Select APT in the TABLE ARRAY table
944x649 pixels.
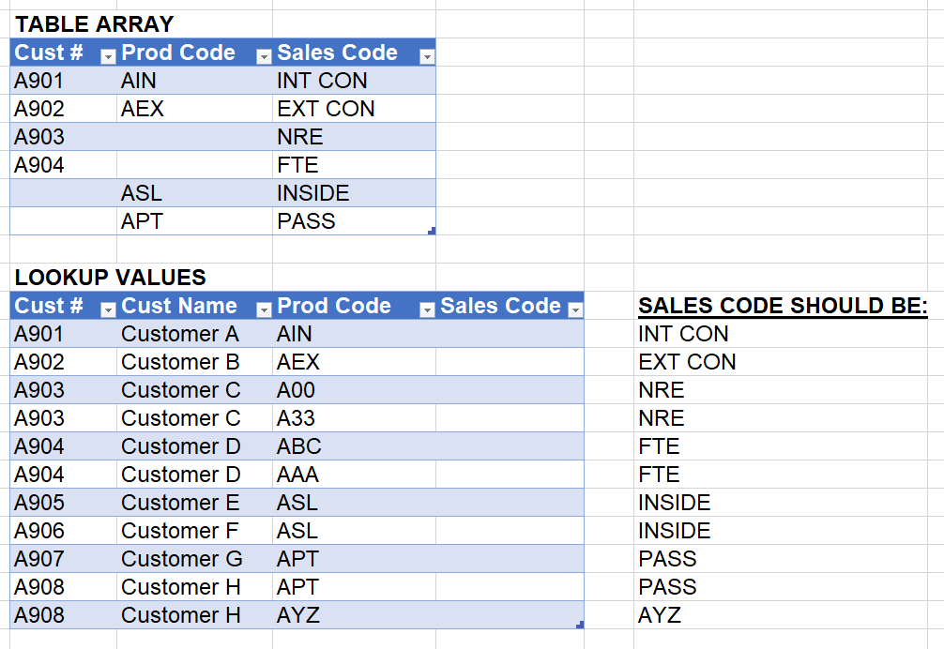194,221
